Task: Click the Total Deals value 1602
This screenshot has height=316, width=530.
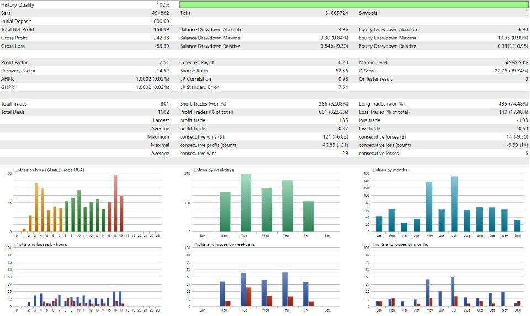Action: click(163, 112)
